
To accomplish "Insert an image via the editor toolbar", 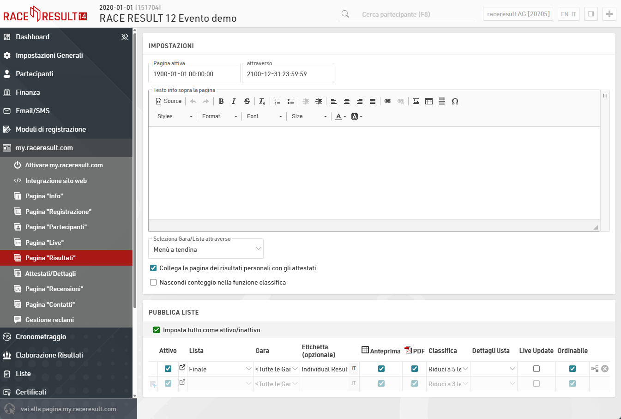I will pyautogui.click(x=416, y=101).
